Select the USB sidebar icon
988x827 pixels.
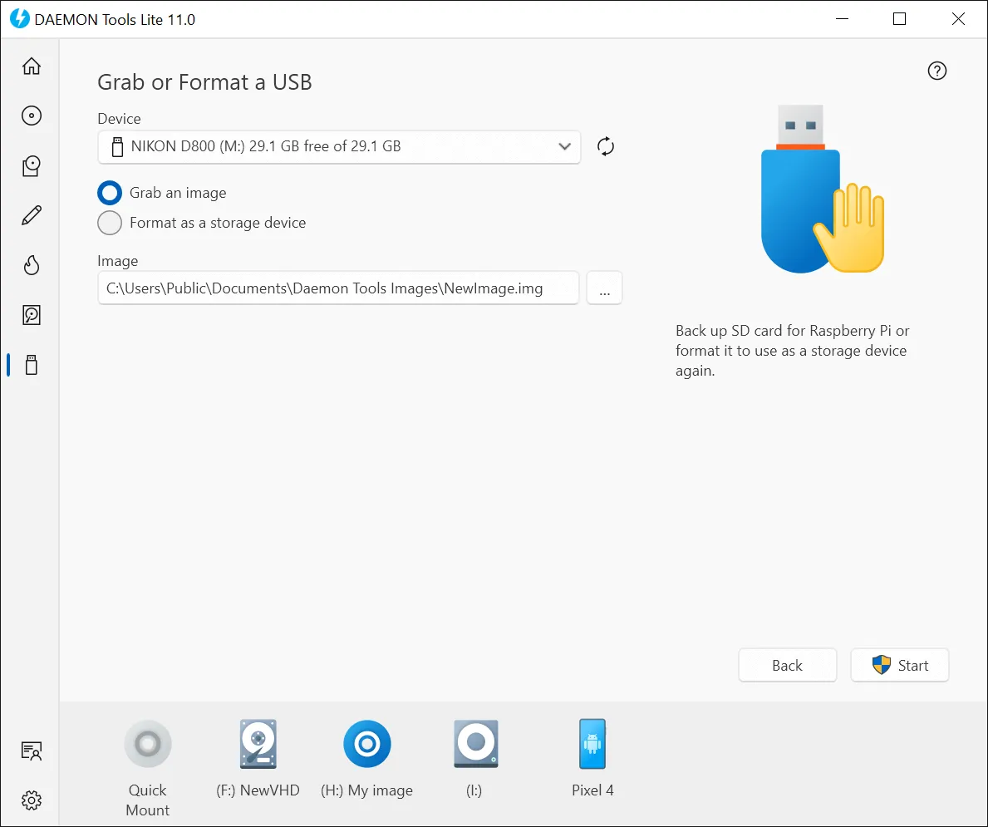32,365
